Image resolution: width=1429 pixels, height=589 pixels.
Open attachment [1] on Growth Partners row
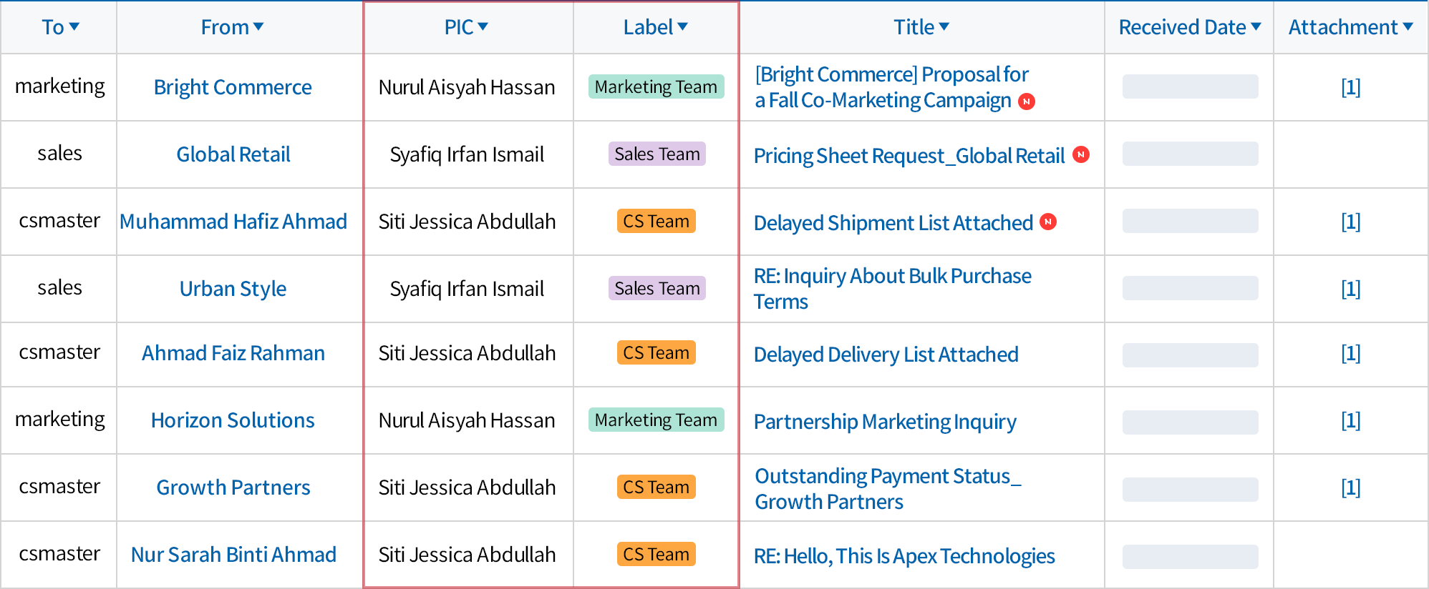tap(1350, 487)
